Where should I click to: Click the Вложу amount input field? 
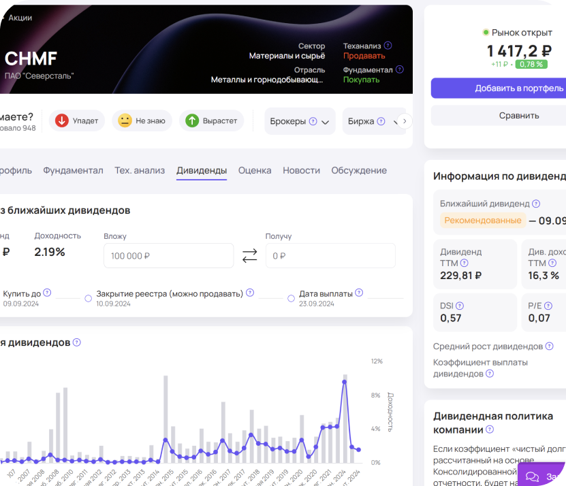click(168, 256)
